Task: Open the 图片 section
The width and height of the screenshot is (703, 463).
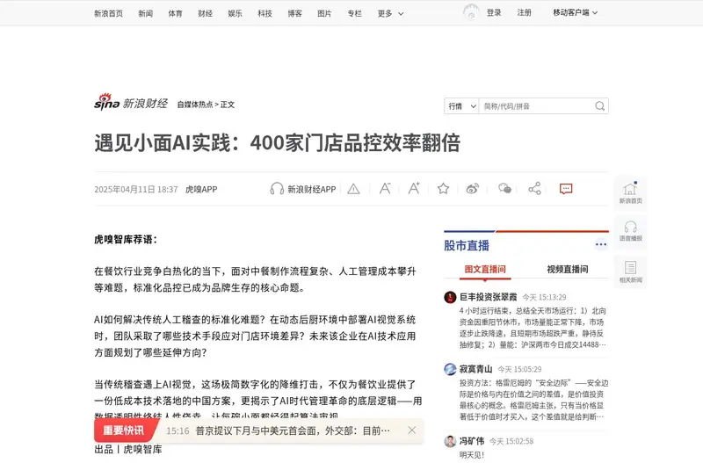Action: 324,13
